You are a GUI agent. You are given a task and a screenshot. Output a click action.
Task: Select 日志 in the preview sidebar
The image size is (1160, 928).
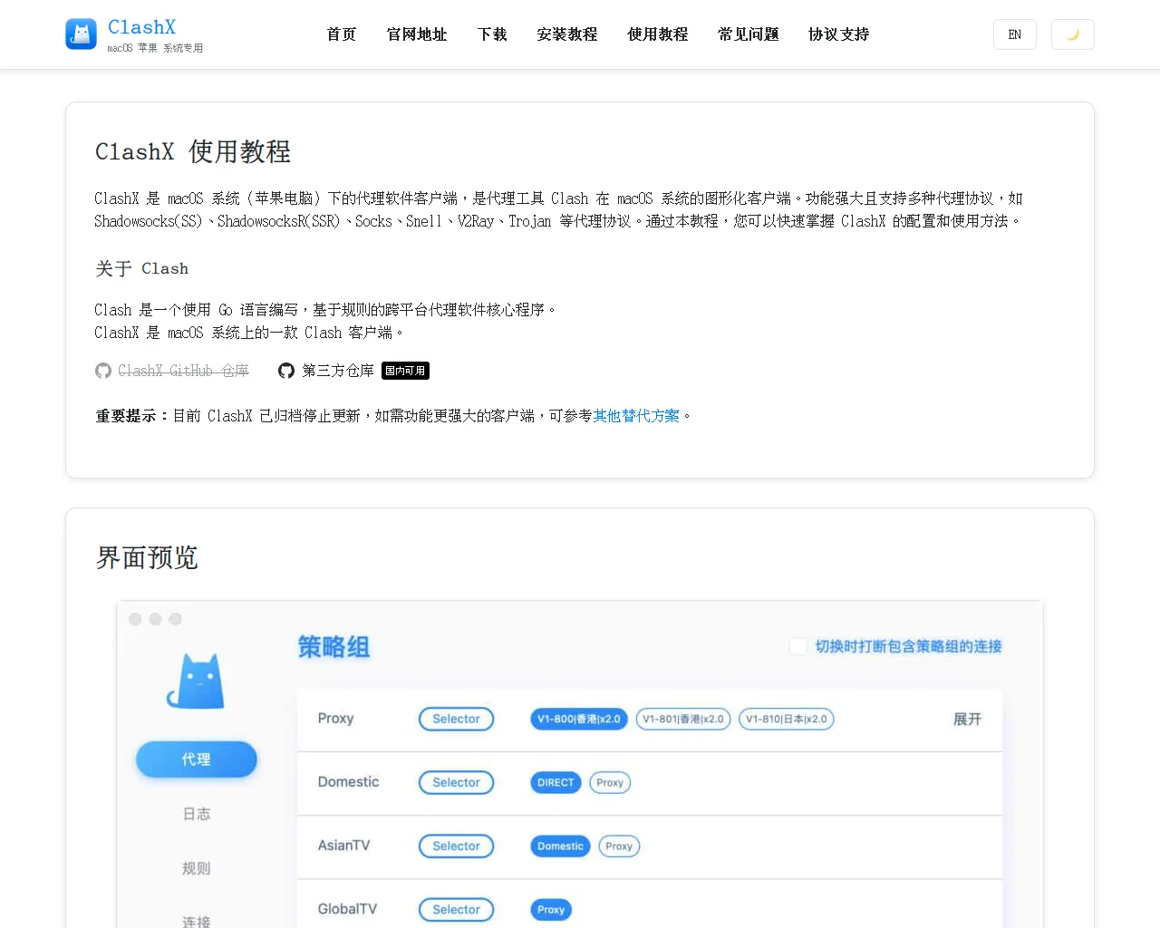[x=197, y=814]
